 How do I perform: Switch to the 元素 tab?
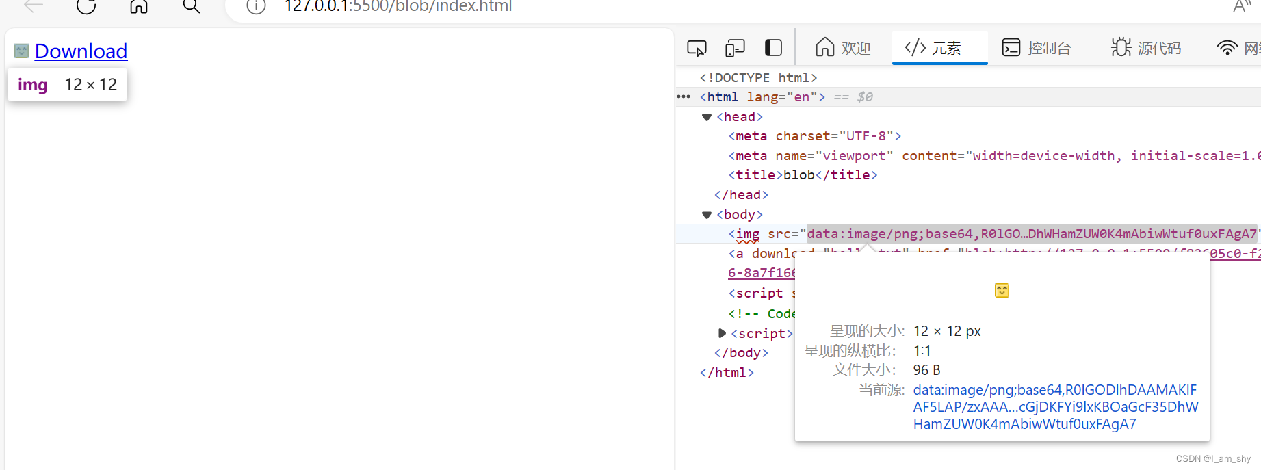pos(939,48)
